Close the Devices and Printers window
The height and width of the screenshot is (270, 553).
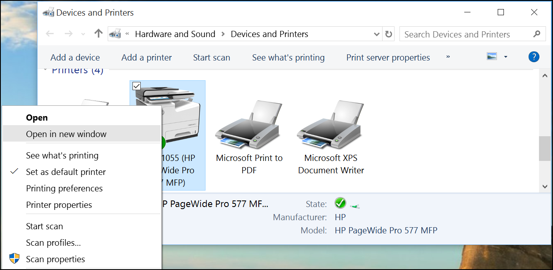534,12
